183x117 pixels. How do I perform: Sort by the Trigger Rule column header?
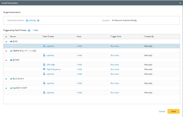[116, 37]
